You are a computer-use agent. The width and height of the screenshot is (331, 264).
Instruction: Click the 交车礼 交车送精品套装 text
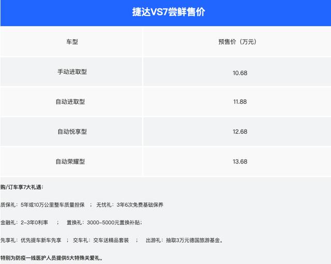pos(101,240)
